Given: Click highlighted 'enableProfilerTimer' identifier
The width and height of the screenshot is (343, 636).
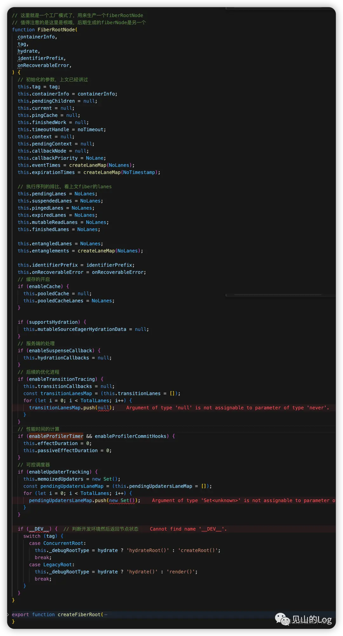Looking at the screenshot, I should (56, 436).
